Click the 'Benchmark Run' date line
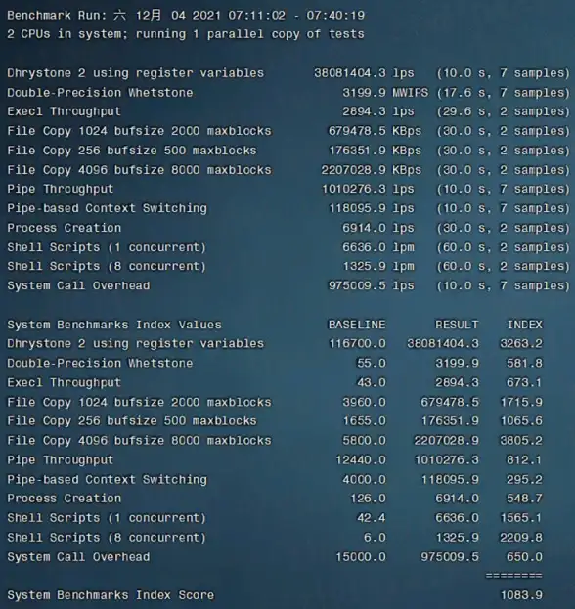The image size is (575, 609). tap(186, 16)
